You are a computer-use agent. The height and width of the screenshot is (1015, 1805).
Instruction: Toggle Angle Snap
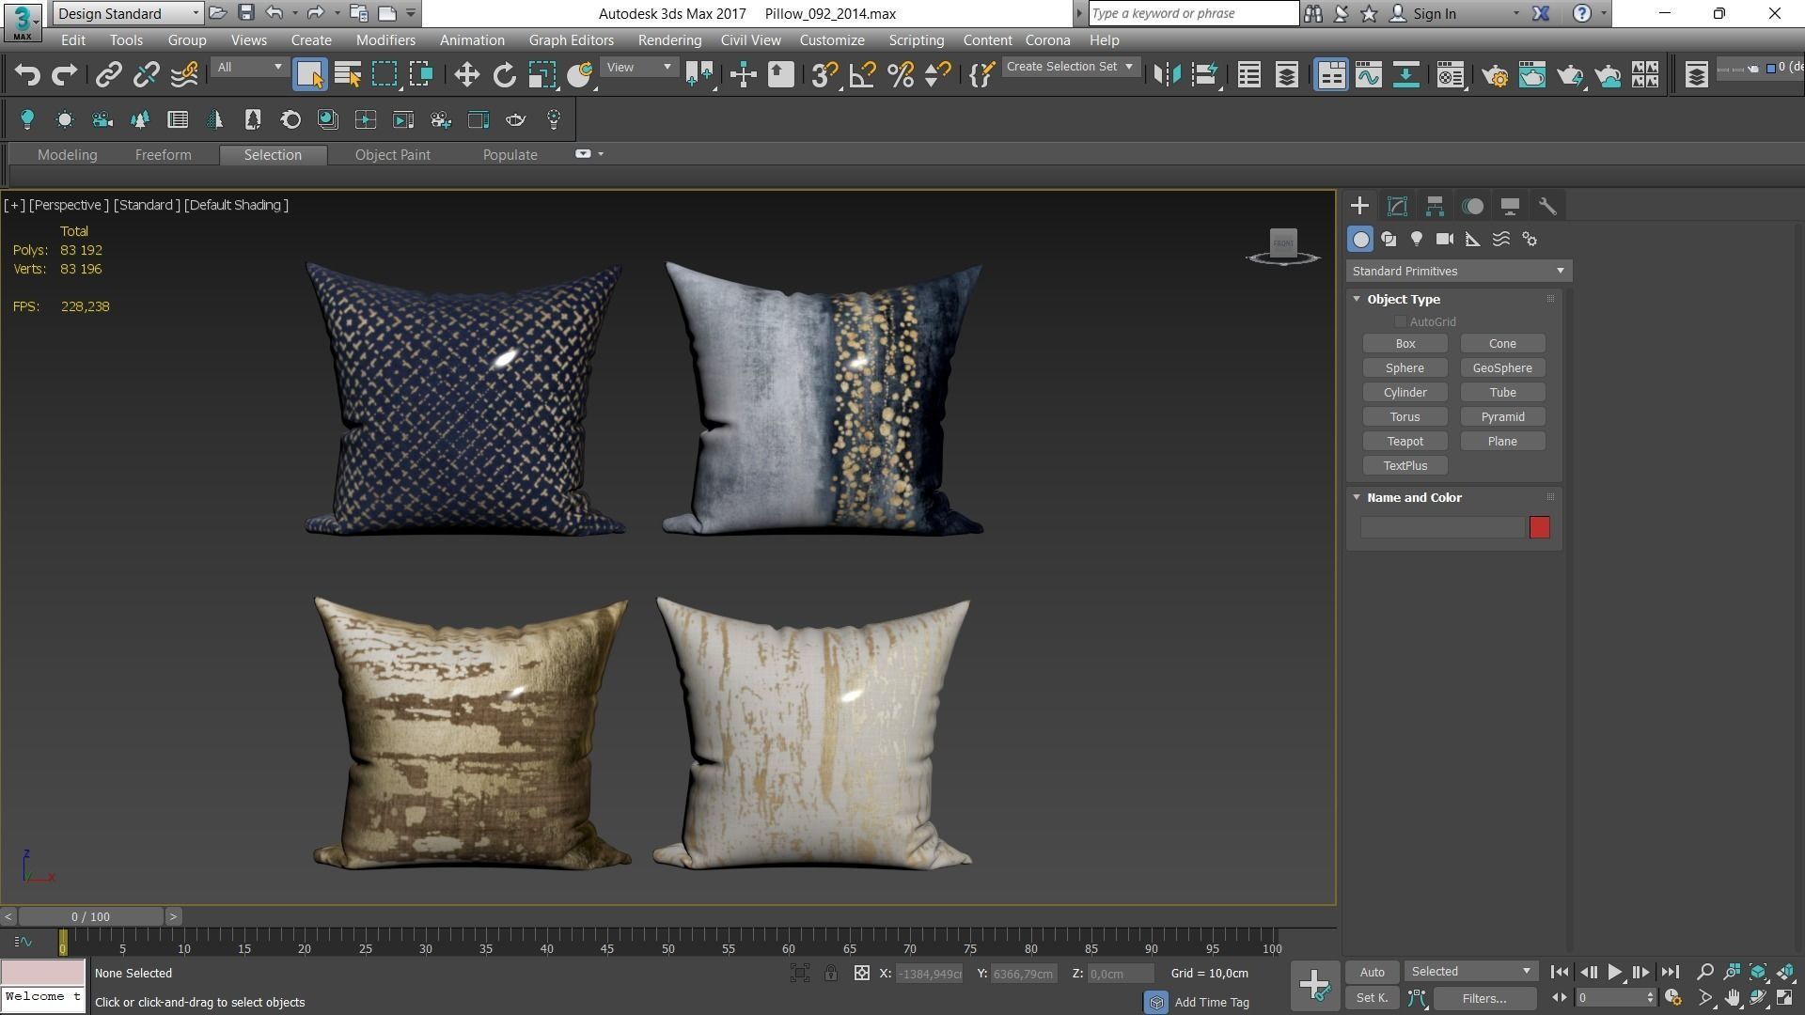(x=862, y=75)
